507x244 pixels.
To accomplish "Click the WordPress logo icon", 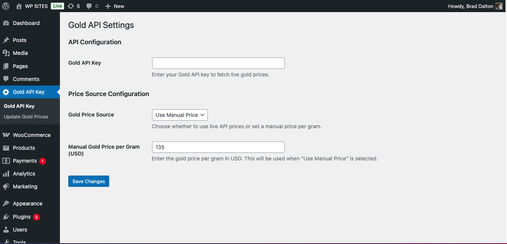I will [6, 6].
